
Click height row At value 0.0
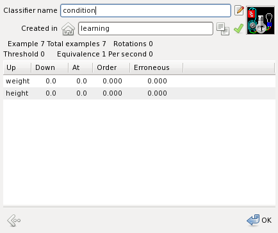tap(81, 93)
